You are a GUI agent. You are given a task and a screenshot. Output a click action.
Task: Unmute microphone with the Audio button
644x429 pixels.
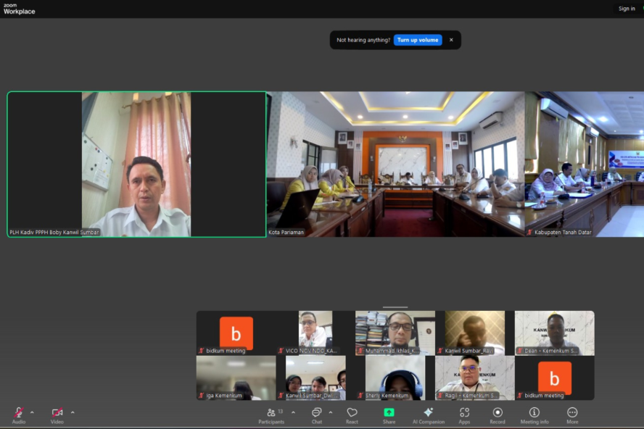pos(19,414)
